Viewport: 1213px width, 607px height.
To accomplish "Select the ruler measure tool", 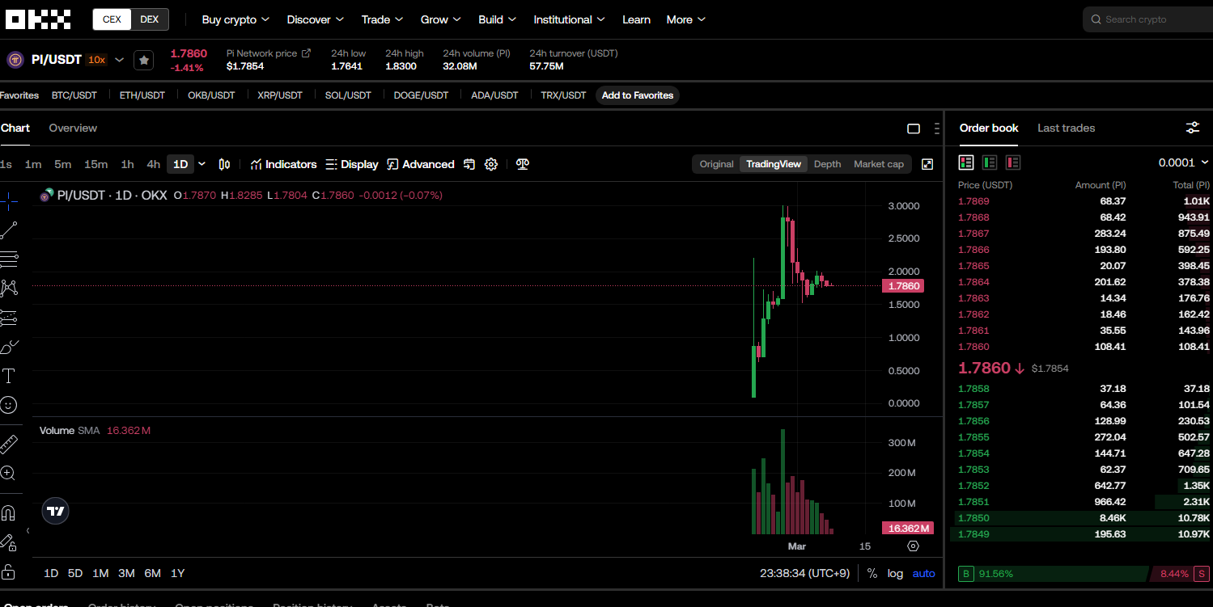I will tap(9, 444).
